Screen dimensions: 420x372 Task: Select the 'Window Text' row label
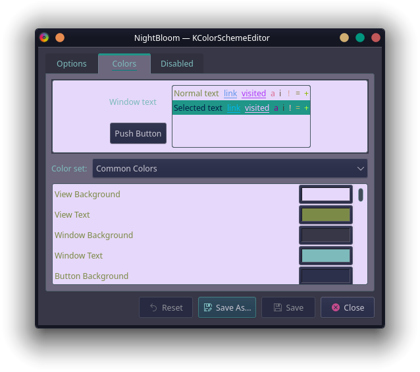click(x=78, y=255)
